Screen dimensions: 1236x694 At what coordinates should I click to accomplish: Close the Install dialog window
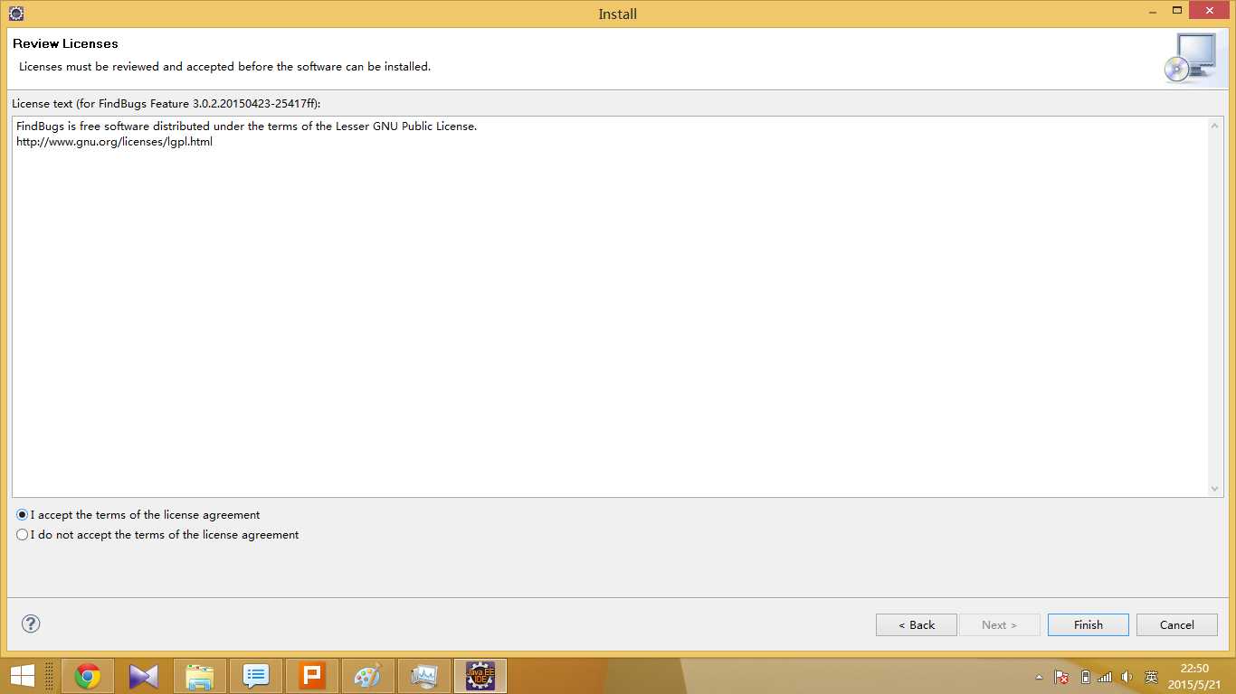tap(1210, 10)
